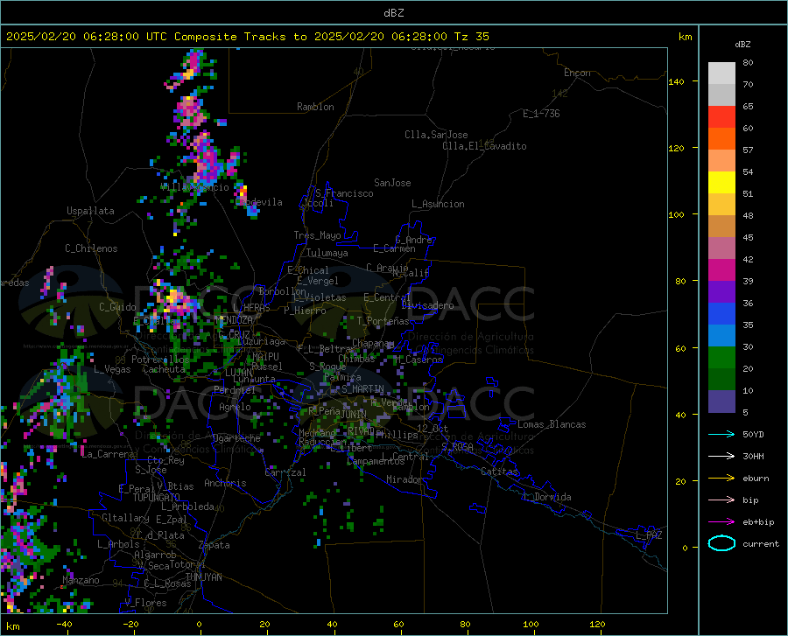Pick the magenta 39-42 dBZ swatch
Image resolution: width=788 pixels, height=636 pixels.
(x=721, y=270)
